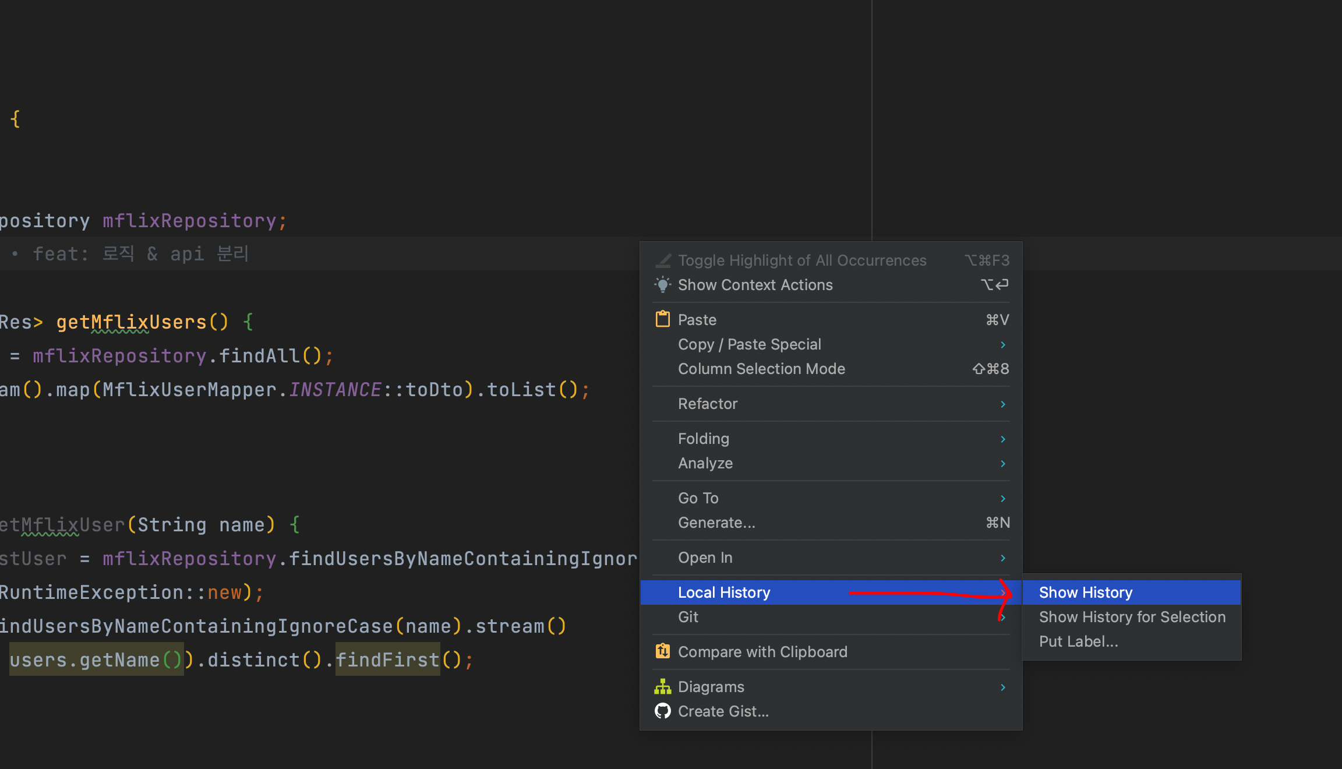Click the Diagrams hierarchy icon

(662, 687)
